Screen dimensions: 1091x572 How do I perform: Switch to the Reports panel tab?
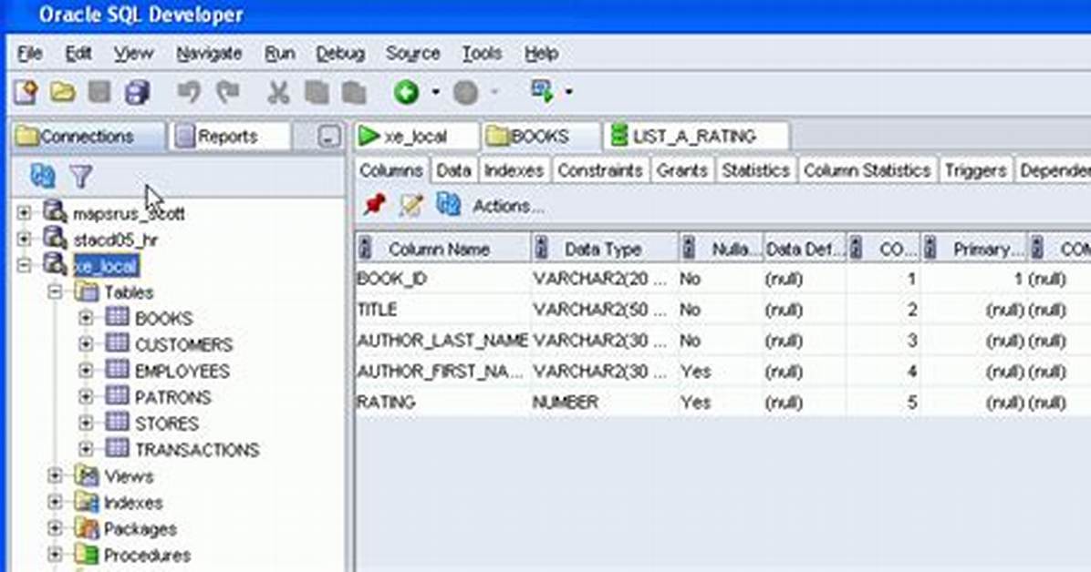pyautogui.click(x=228, y=137)
